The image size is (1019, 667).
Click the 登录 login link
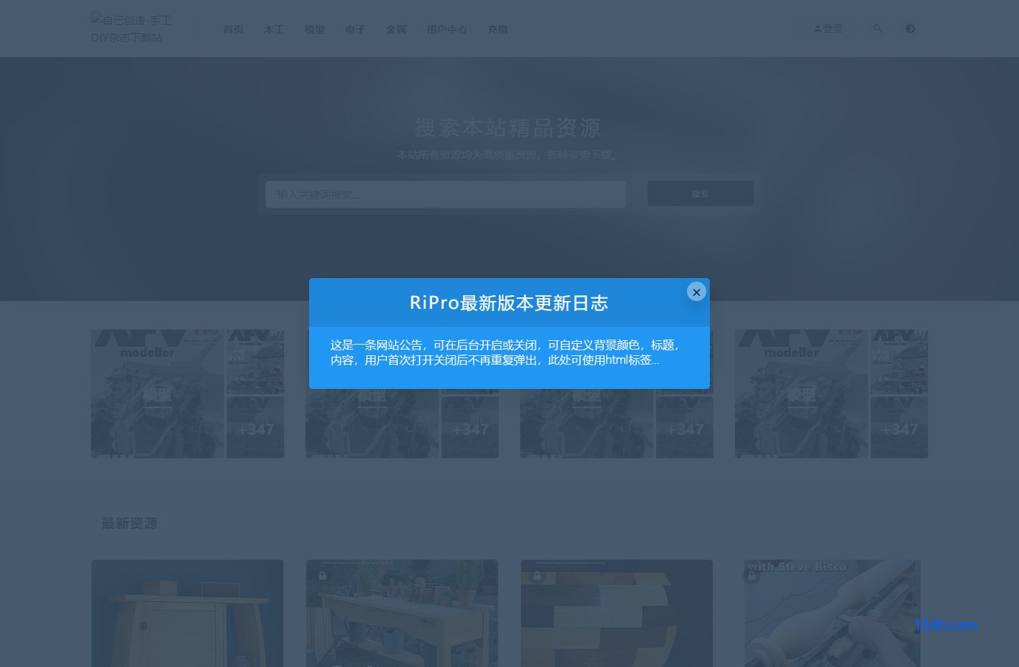coord(829,29)
